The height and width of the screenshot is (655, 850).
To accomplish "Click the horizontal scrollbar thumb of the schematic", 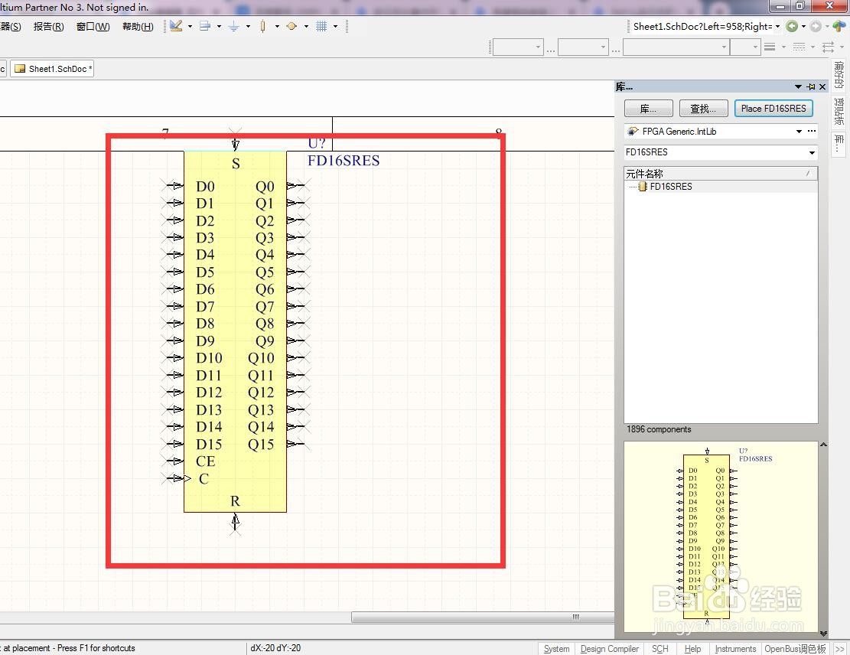I will 483,617.
